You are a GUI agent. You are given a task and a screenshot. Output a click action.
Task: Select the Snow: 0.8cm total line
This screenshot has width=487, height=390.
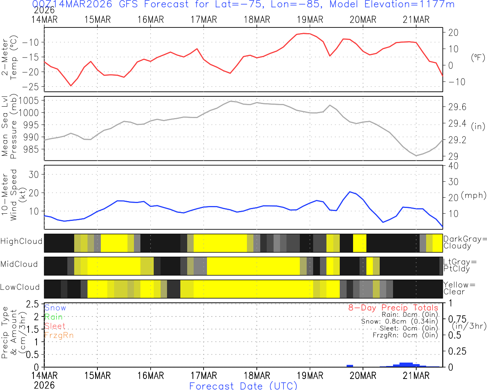pos(399,321)
